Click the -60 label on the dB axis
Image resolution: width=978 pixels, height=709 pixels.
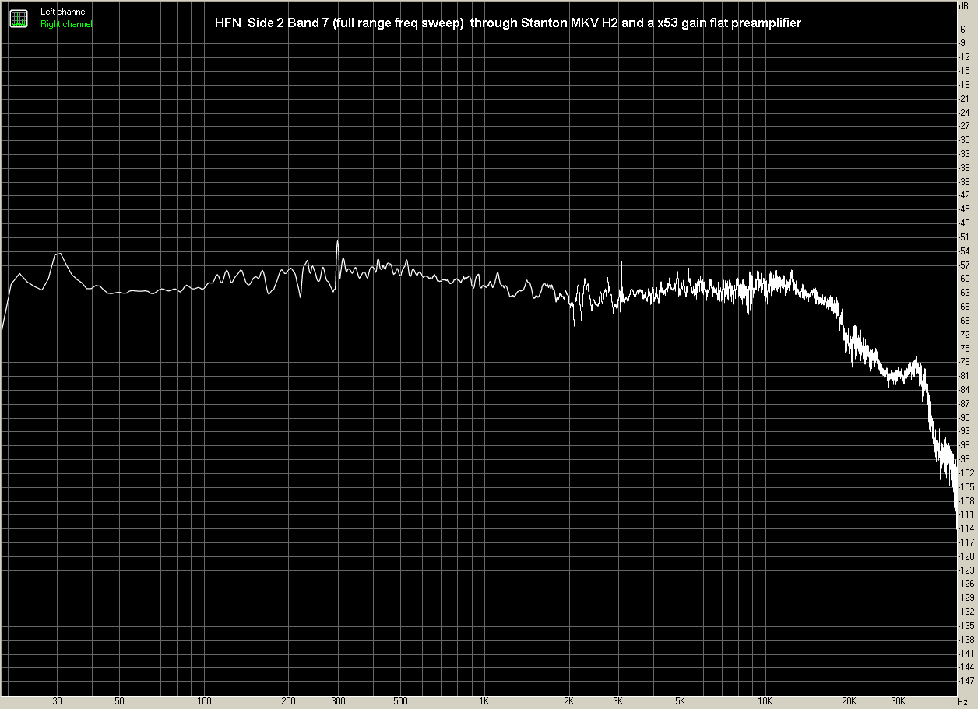click(x=964, y=278)
